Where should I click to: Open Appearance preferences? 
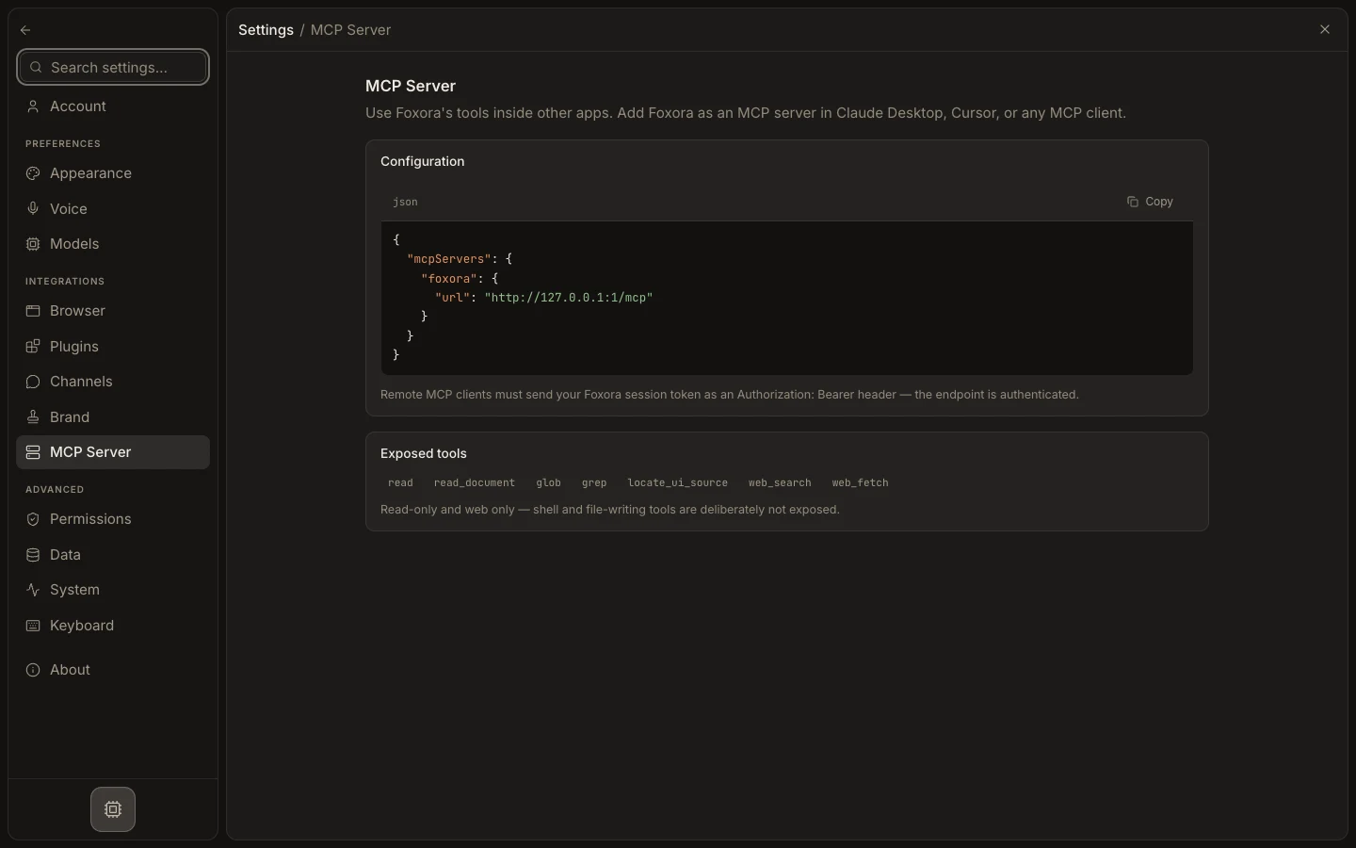tap(113, 173)
